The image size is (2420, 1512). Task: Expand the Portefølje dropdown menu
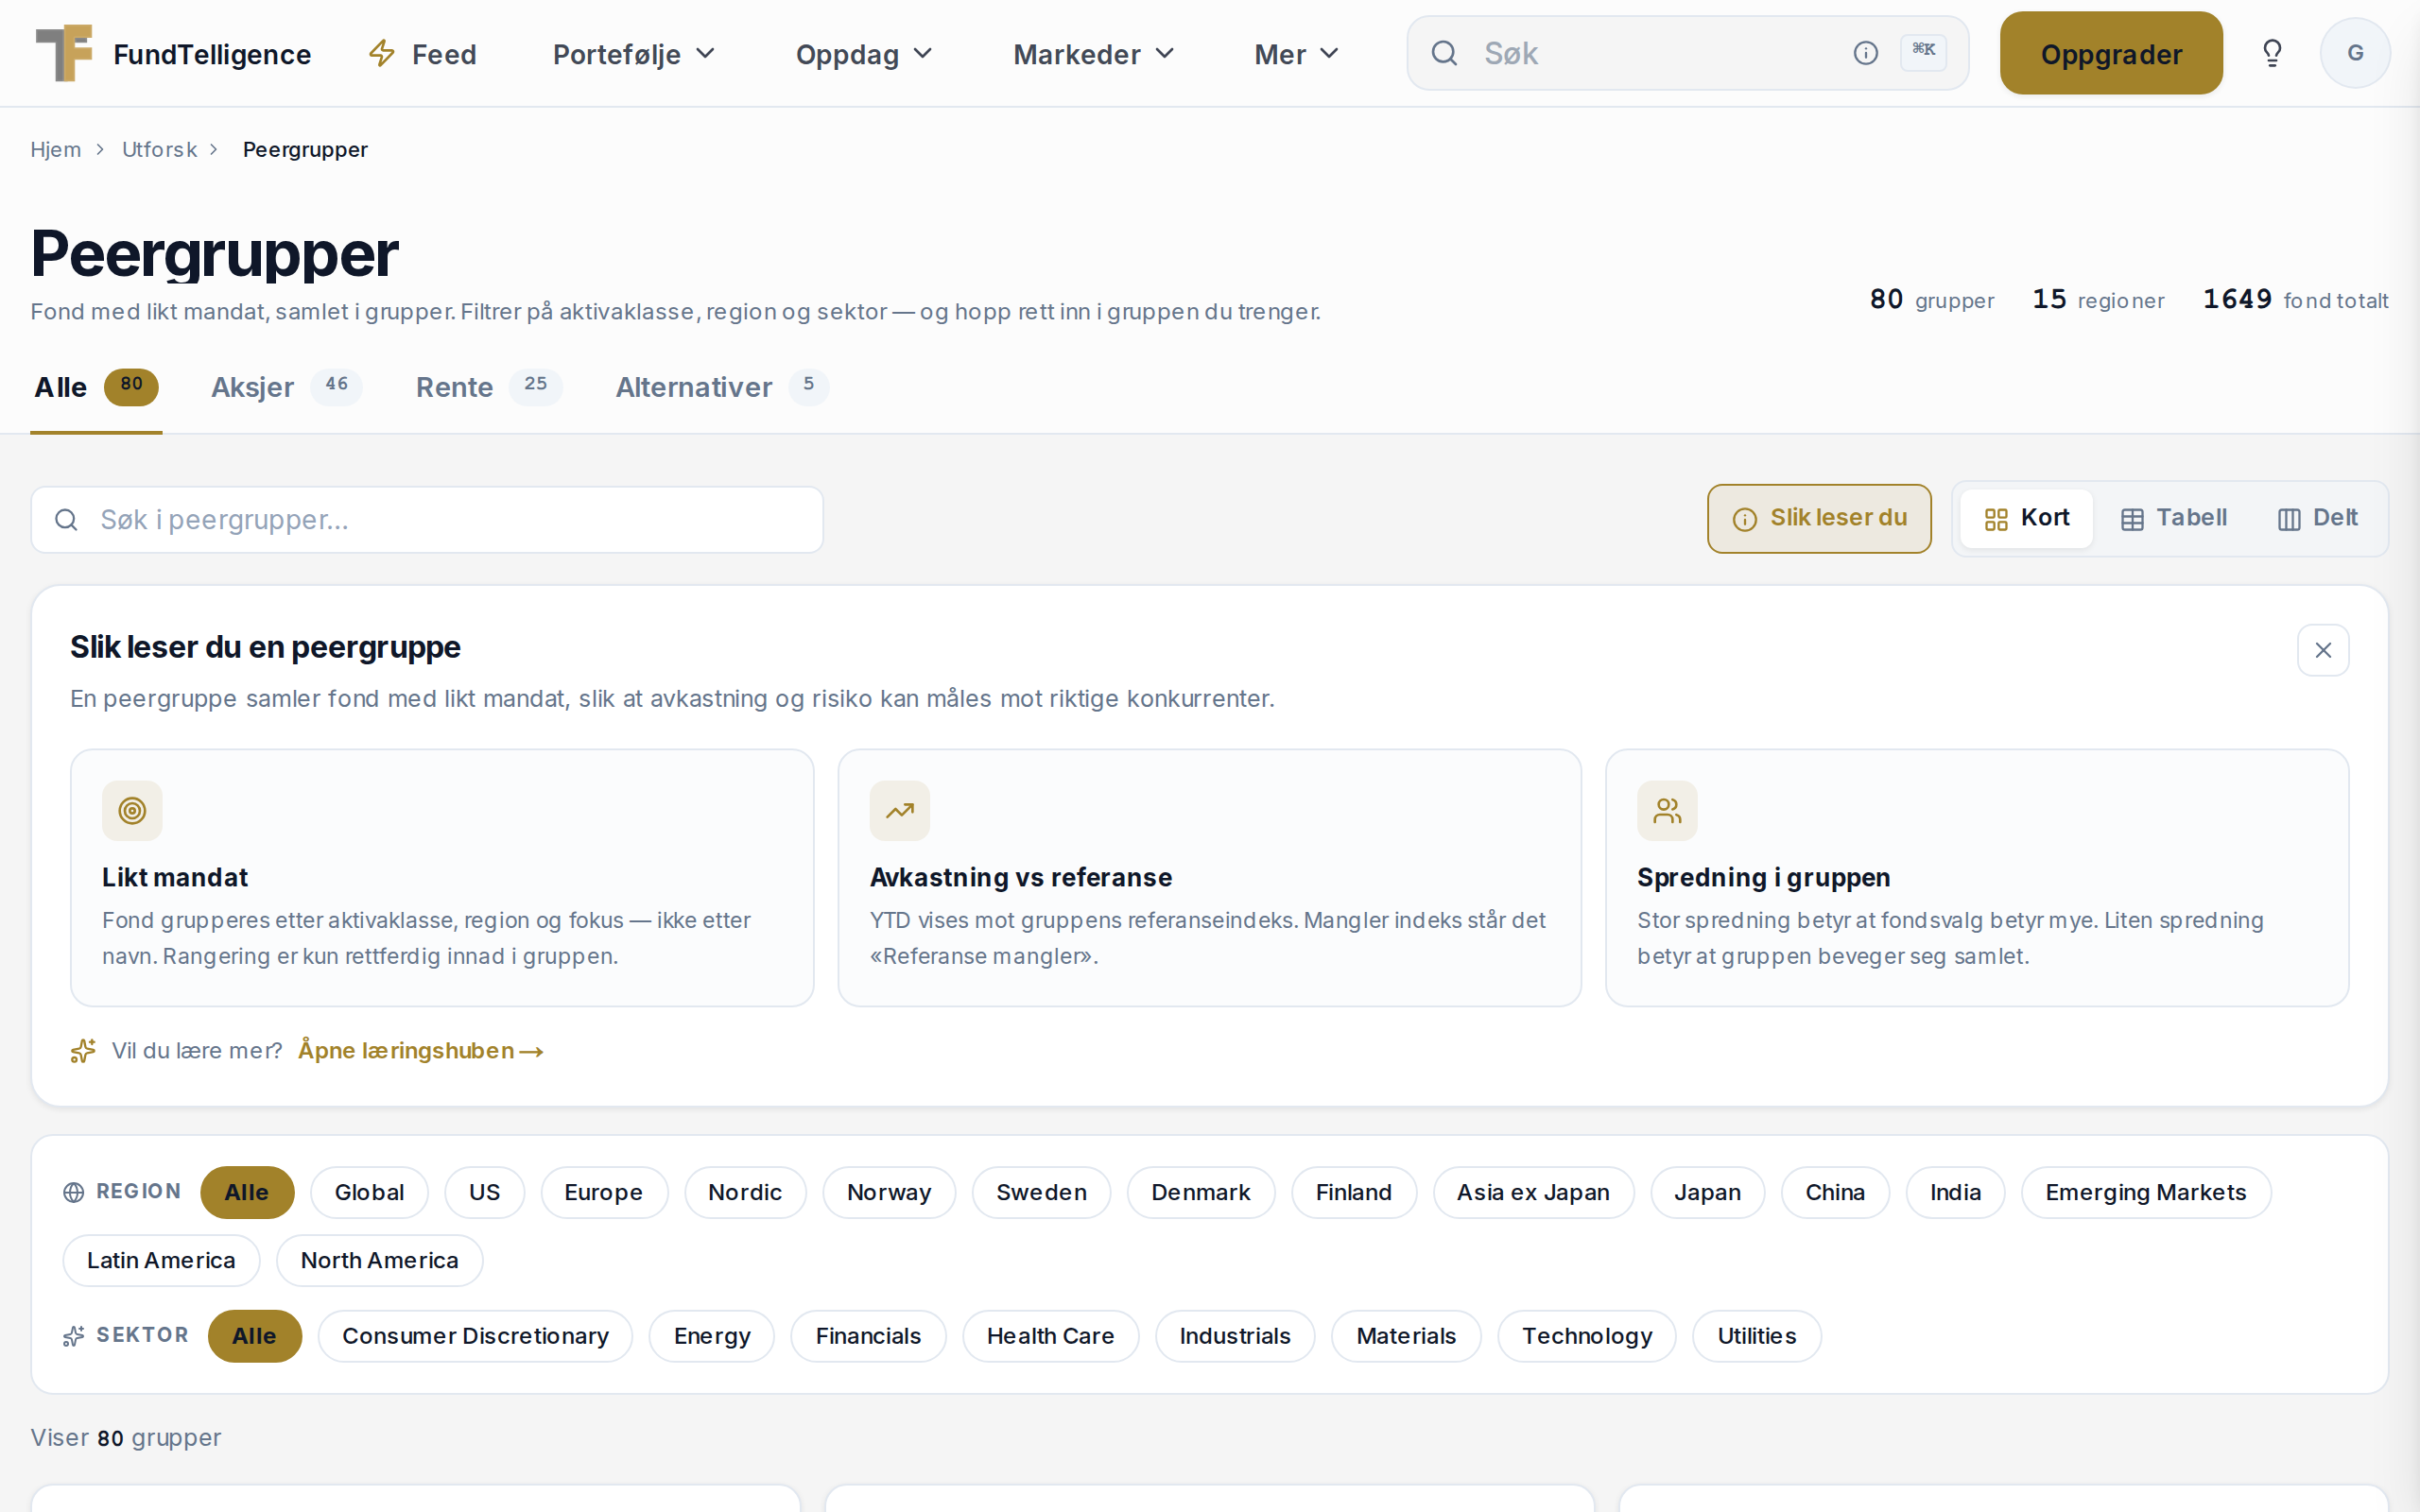point(634,54)
